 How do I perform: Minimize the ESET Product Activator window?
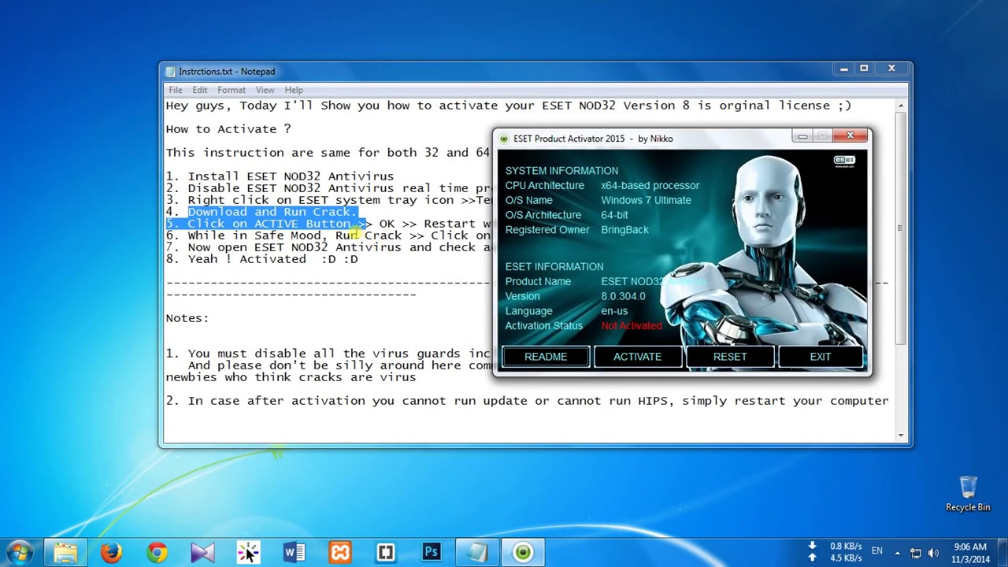pos(802,137)
